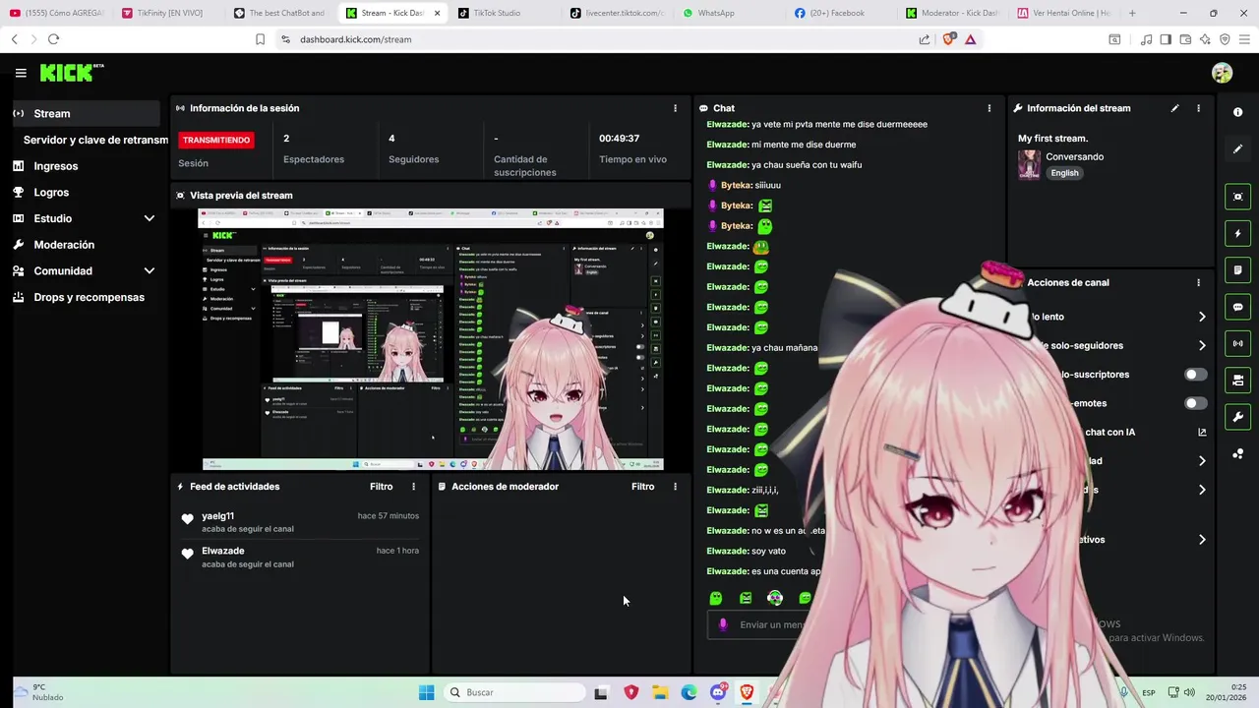Open the Windows Start menu

[426, 692]
